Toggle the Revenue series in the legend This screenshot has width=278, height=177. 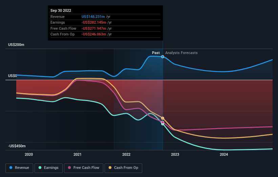[19, 168]
